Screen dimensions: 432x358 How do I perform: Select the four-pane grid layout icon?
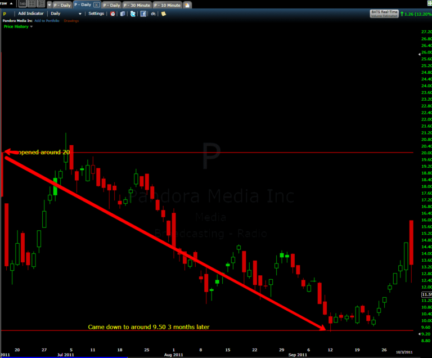tap(31, 3)
